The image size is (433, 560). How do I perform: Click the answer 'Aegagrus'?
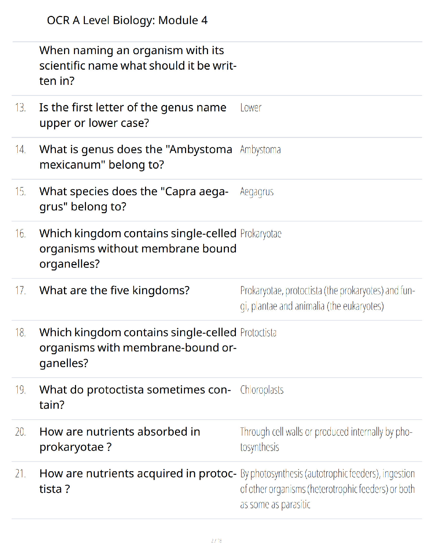(x=257, y=192)
